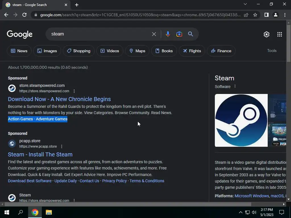
Task: Open the Adventure Games sitelink
Action: coord(52,119)
